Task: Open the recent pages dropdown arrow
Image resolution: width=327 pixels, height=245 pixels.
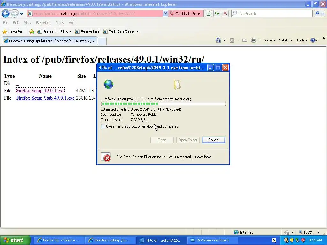Action: (21, 14)
